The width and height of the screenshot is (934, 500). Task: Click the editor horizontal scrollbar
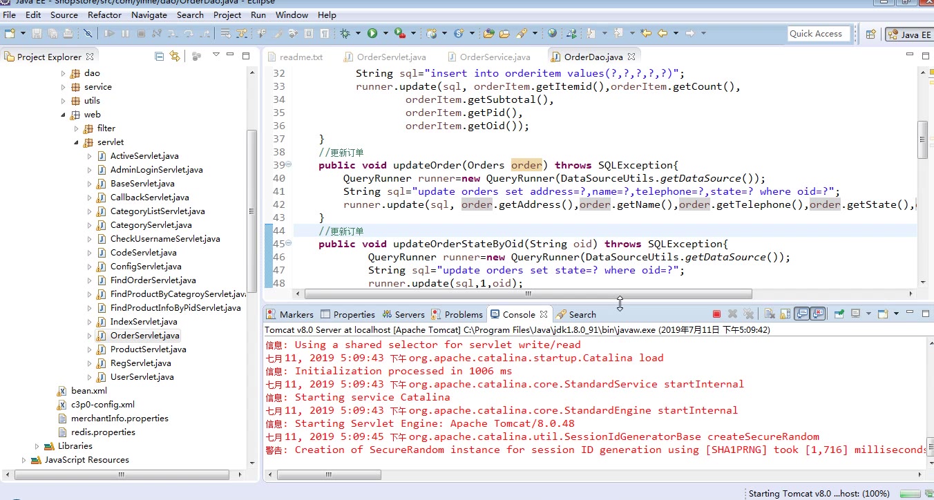click(528, 294)
